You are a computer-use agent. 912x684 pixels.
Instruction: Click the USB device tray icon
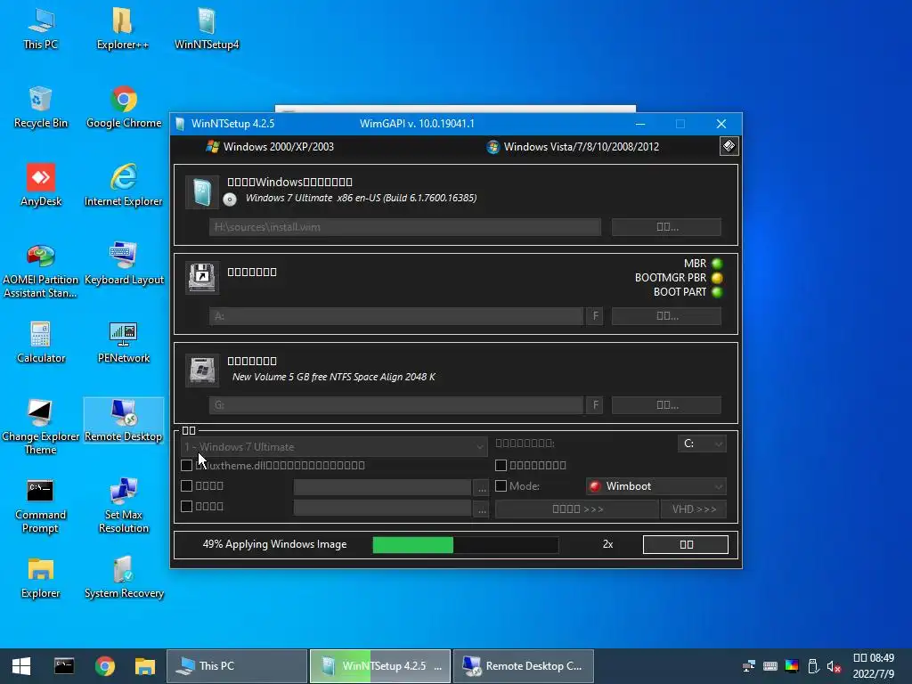coord(813,666)
